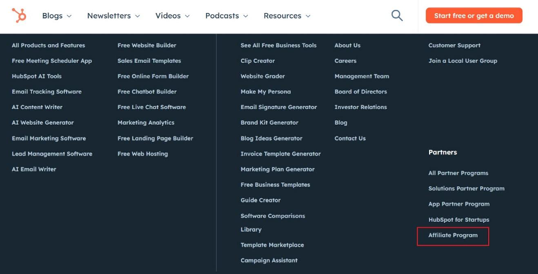Open the Investor Relations link
538x274 pixels.
coord(361,107)
